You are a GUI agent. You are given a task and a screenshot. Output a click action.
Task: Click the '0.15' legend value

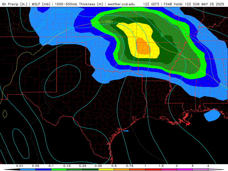pyautogui.click(x=67, y=166)
